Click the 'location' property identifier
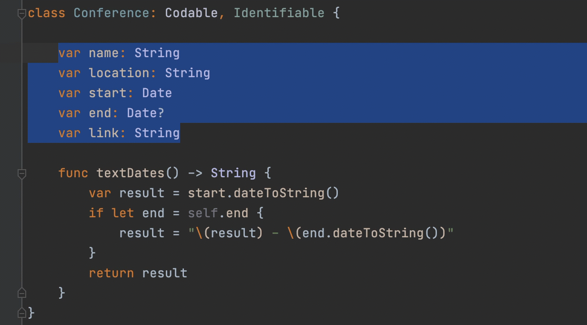This screenshot has height=325, width=587. coord(119,73)
